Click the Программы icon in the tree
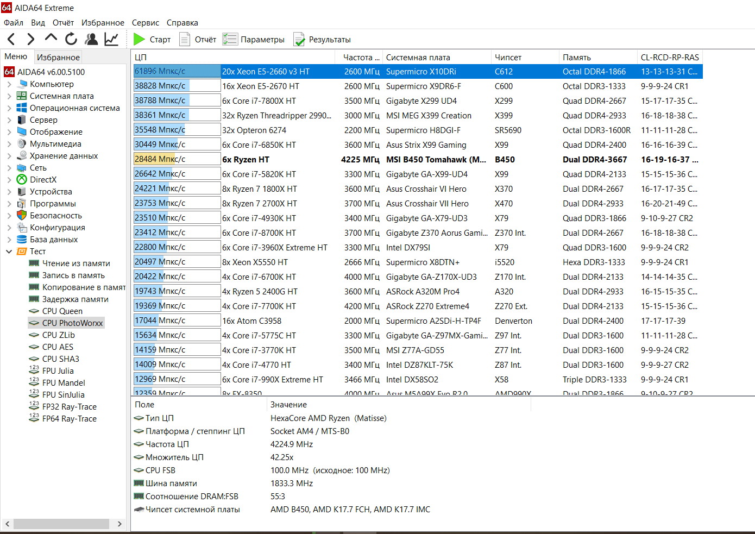Viewport: 755px width, 534px height. pos(22,204)
